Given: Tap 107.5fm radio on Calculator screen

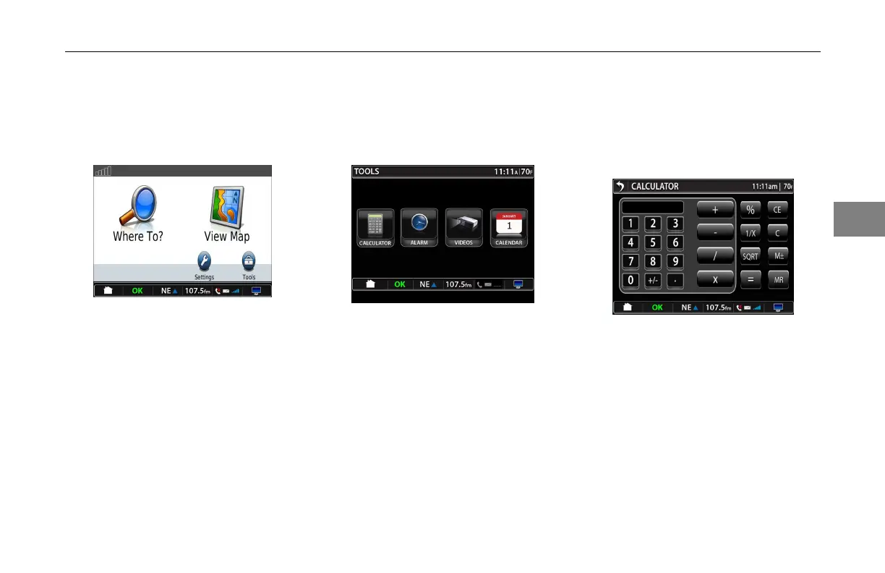Looking at the screenshot, I should coord(719,307).
